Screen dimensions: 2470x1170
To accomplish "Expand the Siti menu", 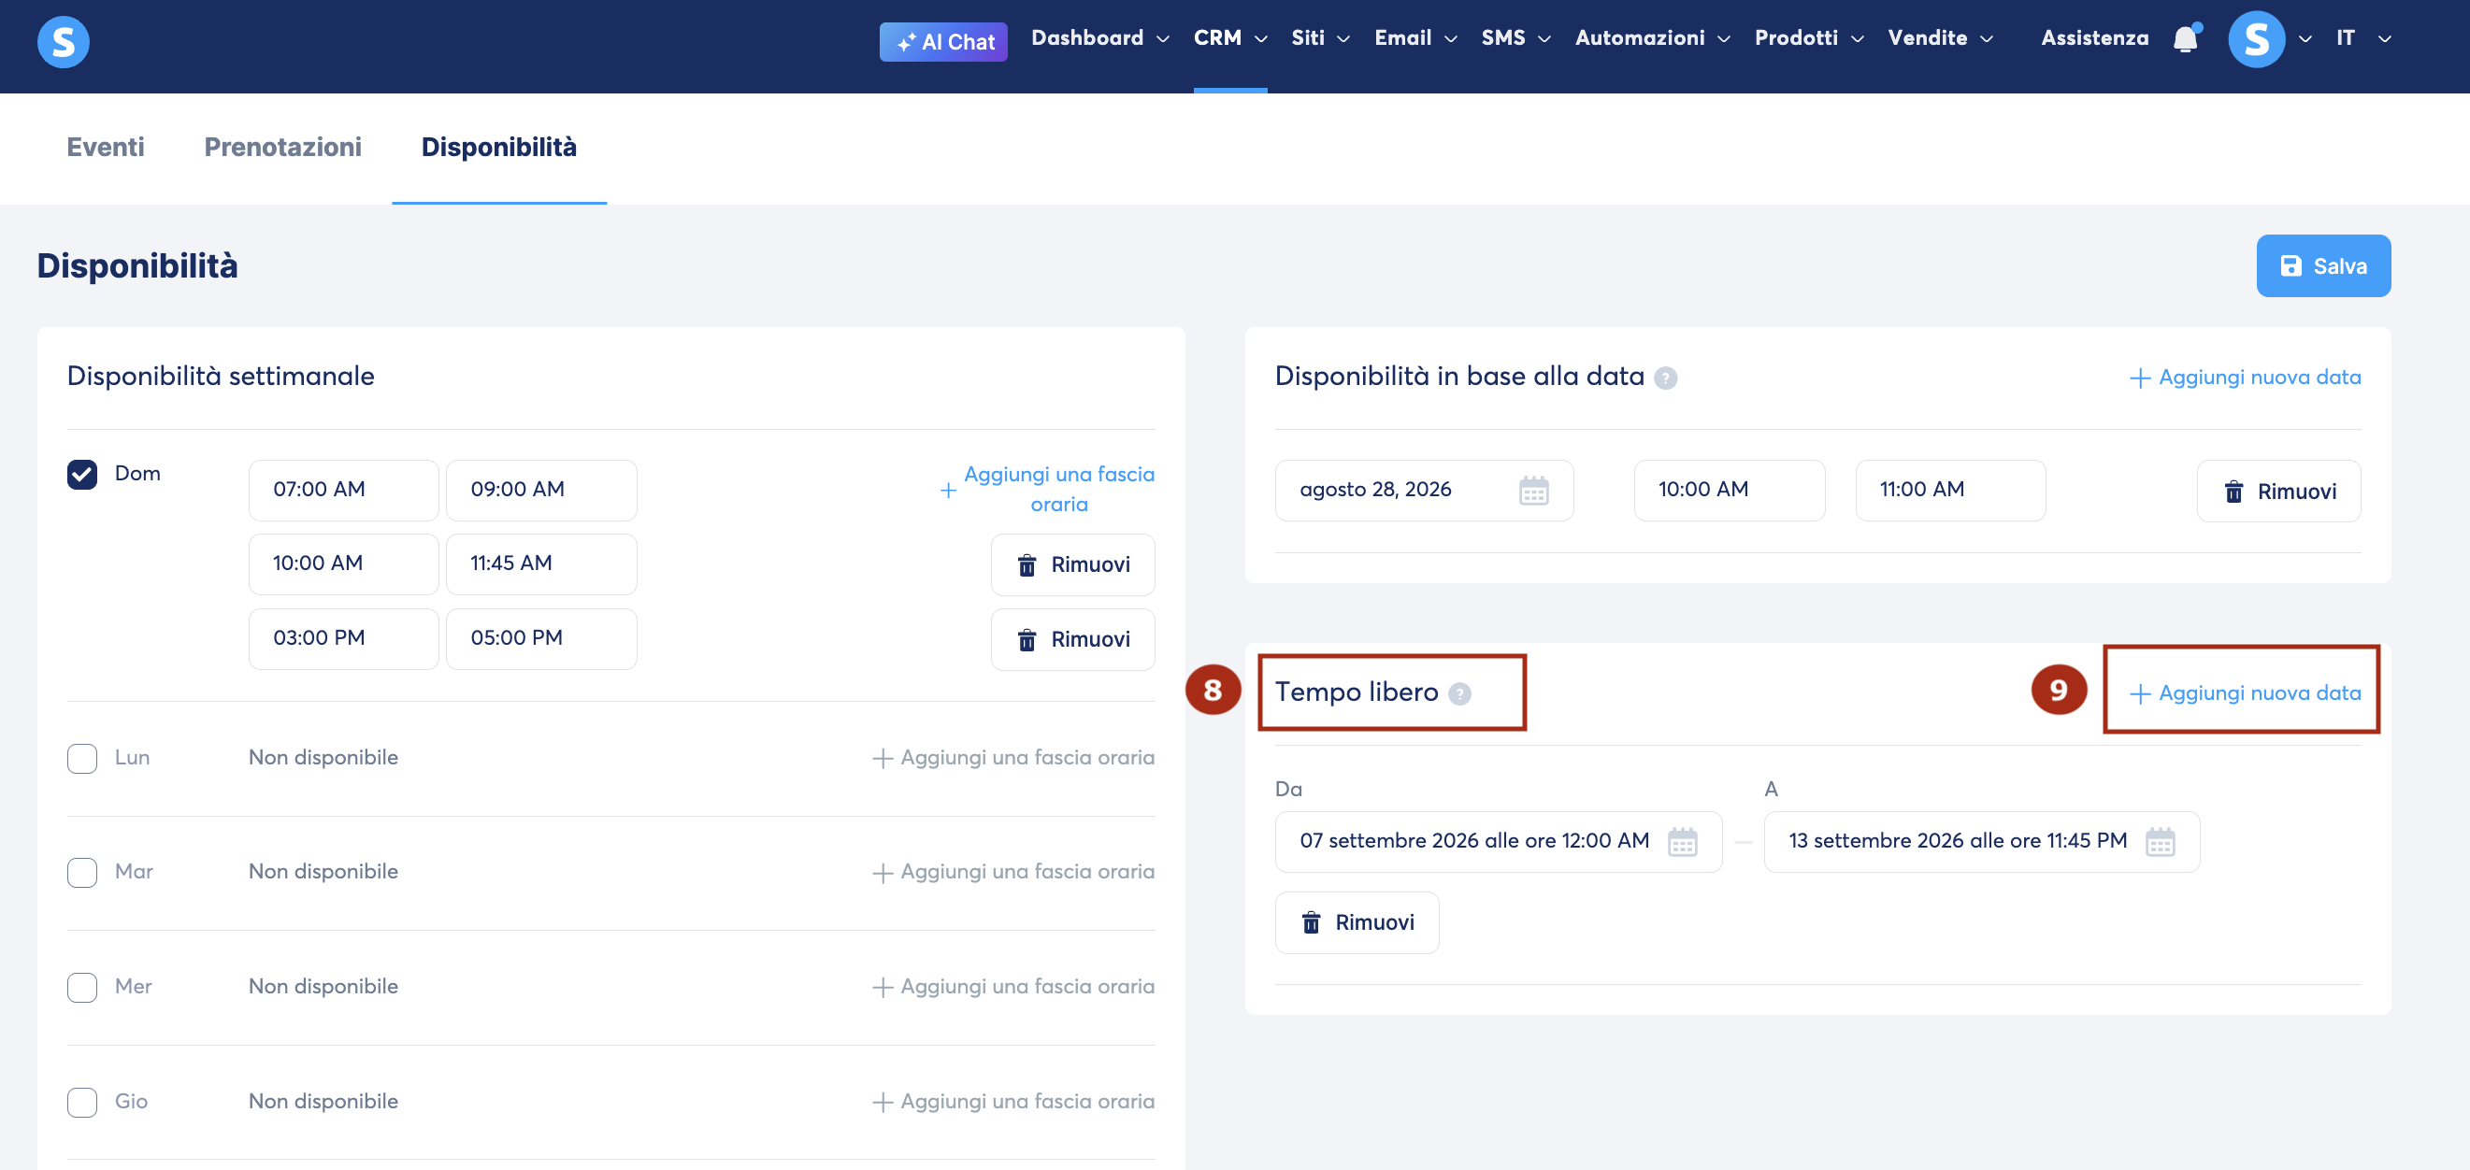I will (x=1320, y=37).
